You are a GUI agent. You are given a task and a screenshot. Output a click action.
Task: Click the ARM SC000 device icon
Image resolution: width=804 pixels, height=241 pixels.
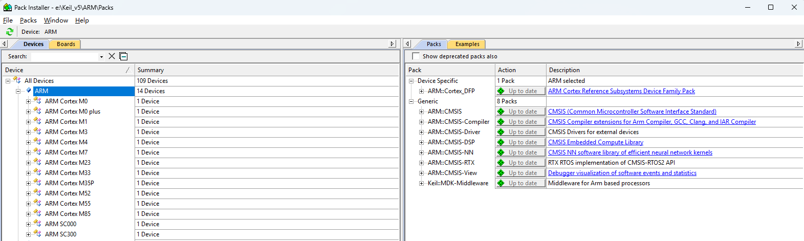(37, 224)
